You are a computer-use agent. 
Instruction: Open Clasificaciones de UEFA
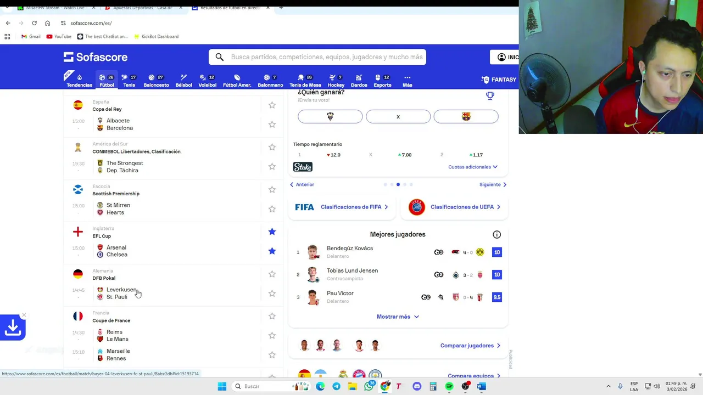pyautogui.click(x=455, y=207)
